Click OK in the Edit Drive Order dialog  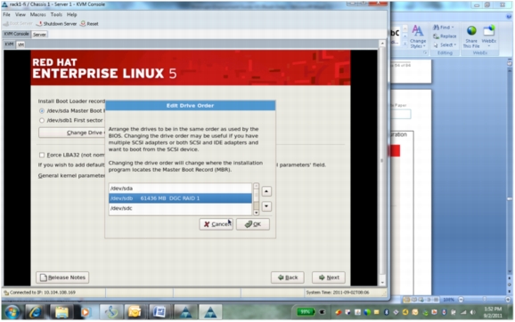tap(253, 224)
